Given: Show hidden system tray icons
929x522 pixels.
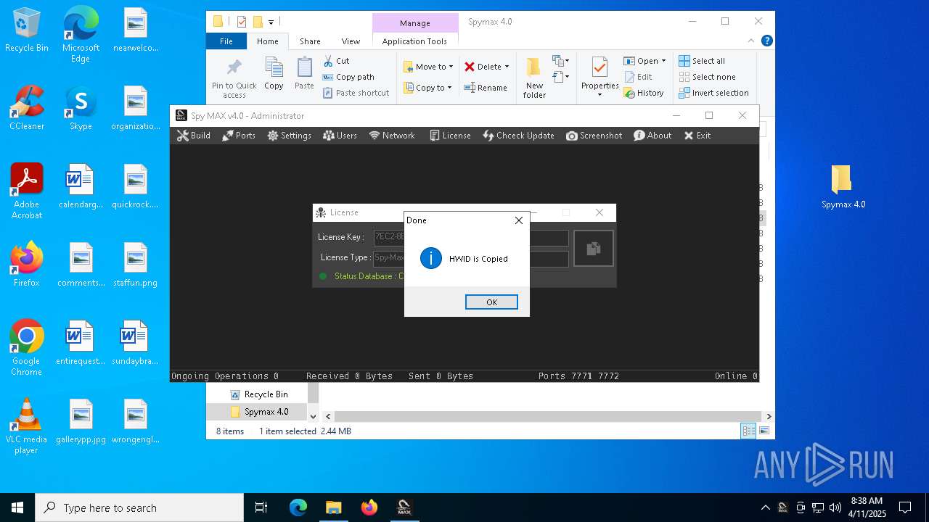Looking at the screenshot, I should pyautogui.click(x=765, y=507).
